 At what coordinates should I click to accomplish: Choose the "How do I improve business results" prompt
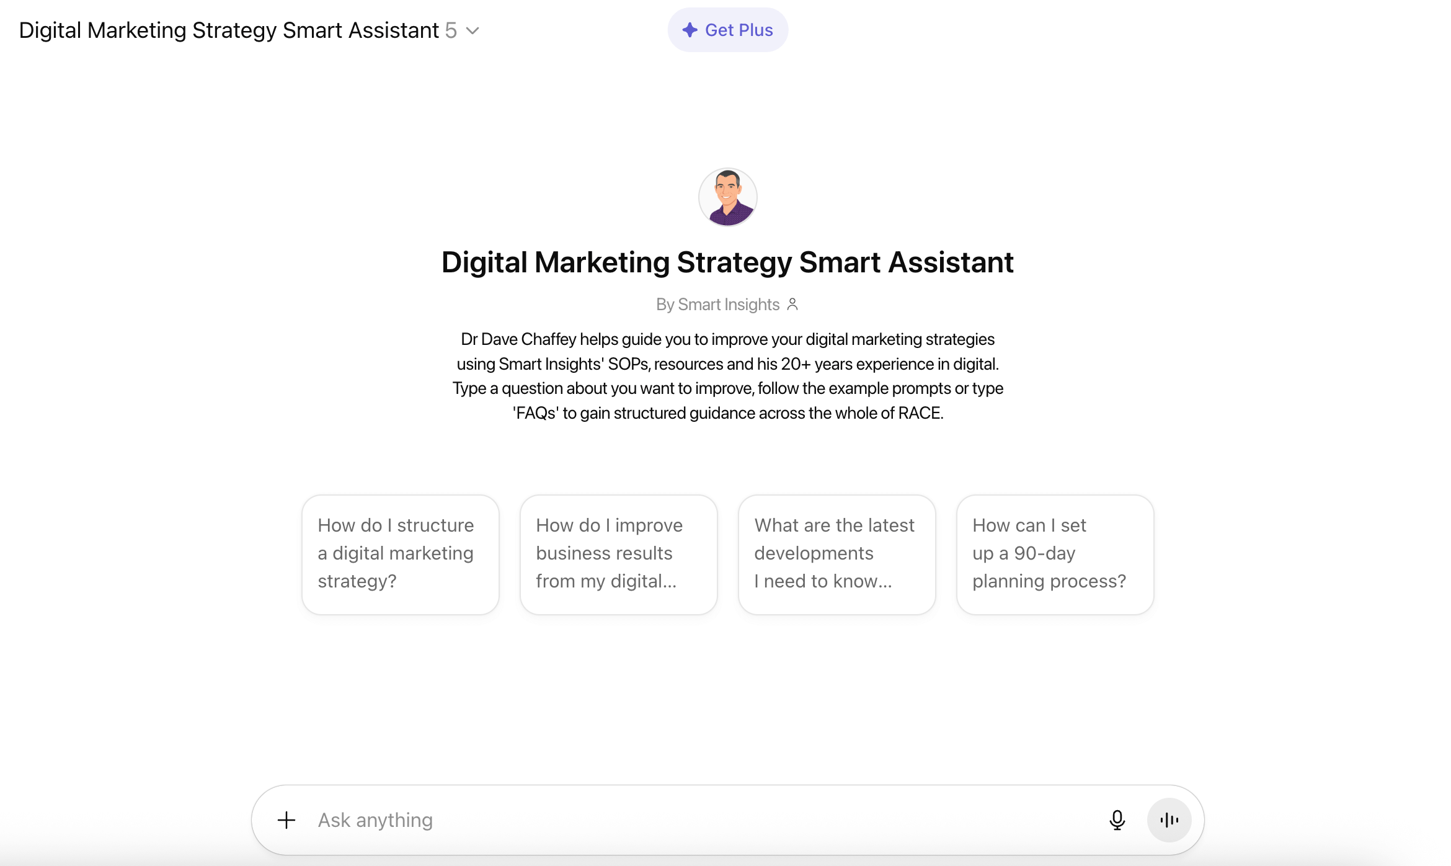[x=618, y=554]
